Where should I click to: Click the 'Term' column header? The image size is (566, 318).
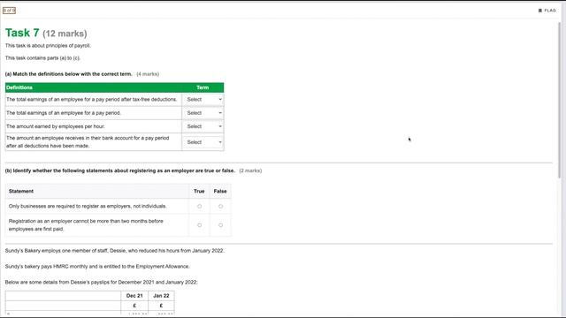(203, 87)
